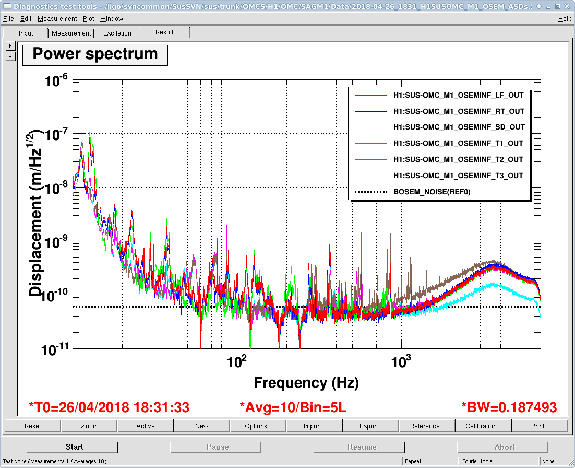Open the Window menu

[x=112, y=19]
